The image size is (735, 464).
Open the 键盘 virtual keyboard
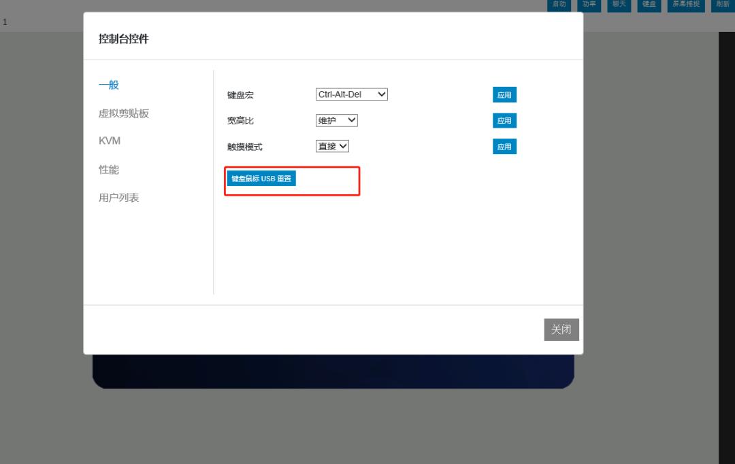(x=649, y=5)
